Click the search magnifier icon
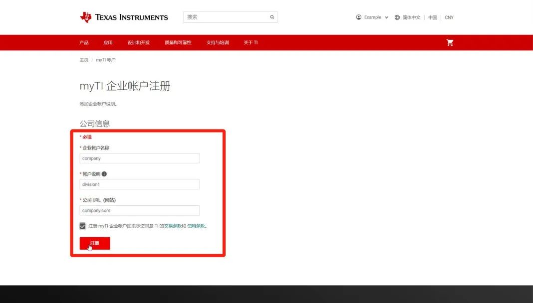The width and height of the screenshot is (533, 303). click(272, 17)
